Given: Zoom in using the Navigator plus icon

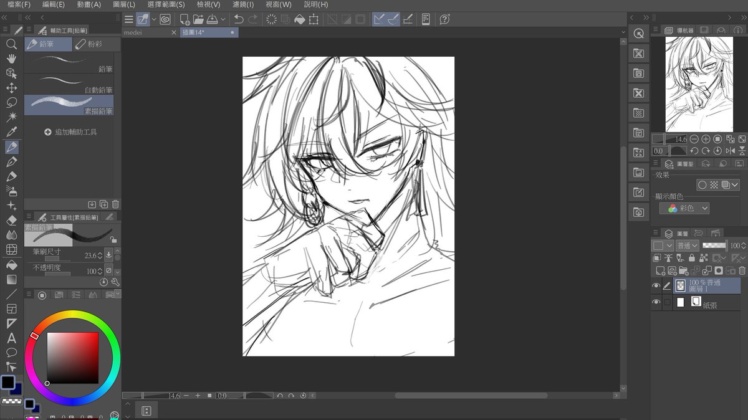Looking at the screenshot, I should 706,139.
